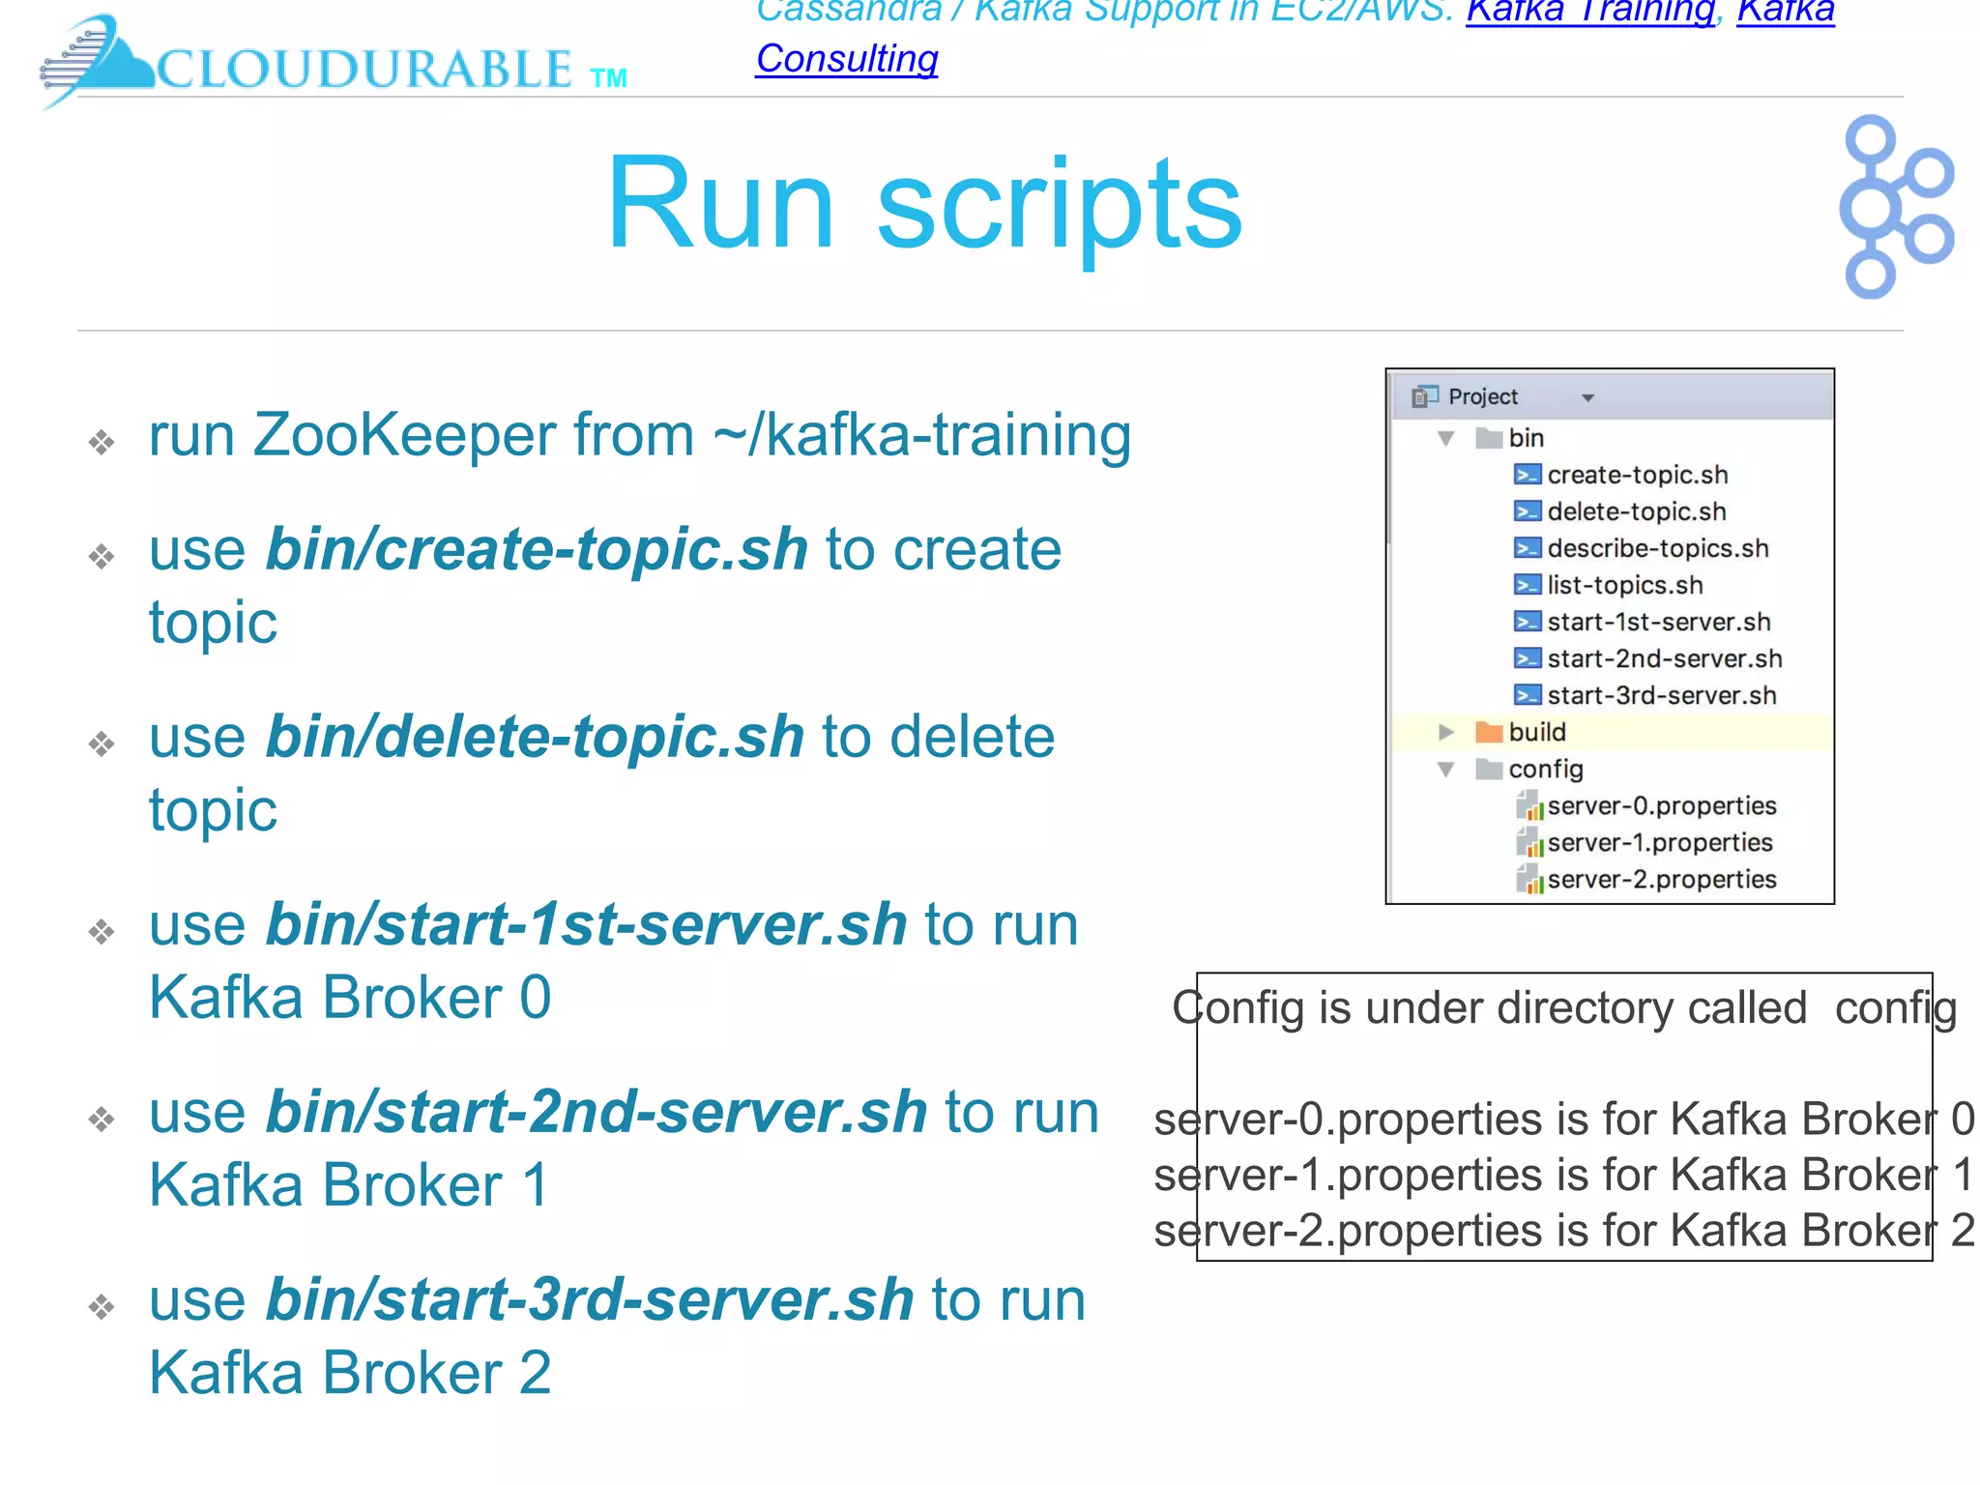Click the create-topic.sh script icon
1980x1485 pixels.
[1527, 475]
